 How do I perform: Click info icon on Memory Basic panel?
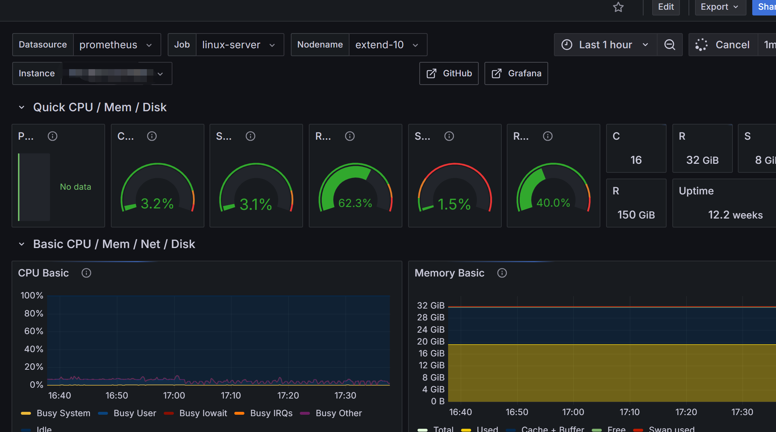click(x=502, y=273)
